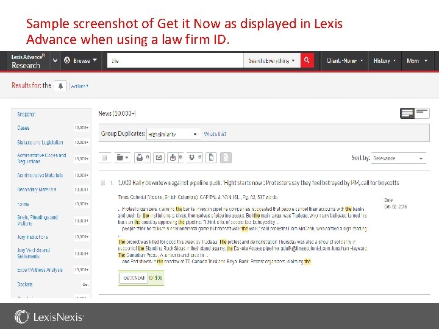Select Cases category

coord(23,128)
